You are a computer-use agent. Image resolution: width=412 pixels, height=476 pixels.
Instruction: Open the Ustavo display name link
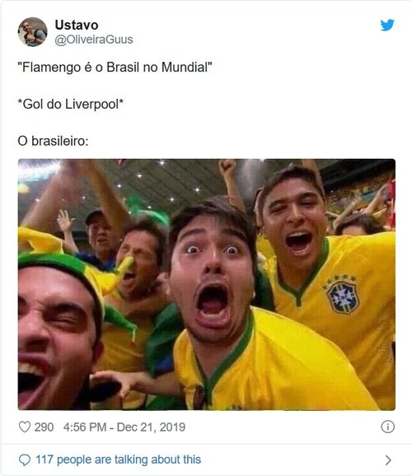coord(77,25)
